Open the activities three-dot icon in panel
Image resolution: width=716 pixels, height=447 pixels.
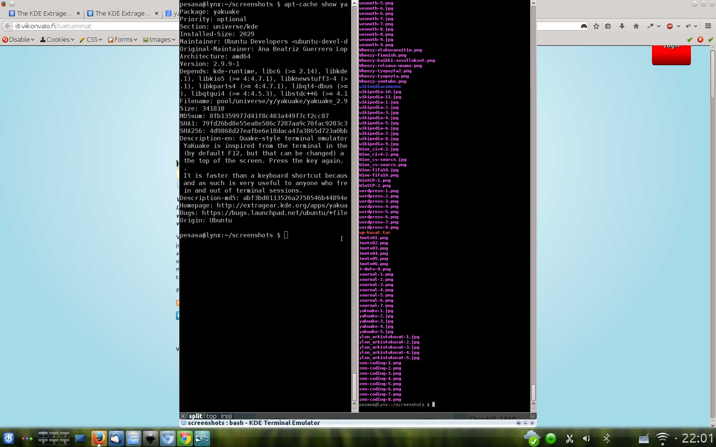[x=27, y=439]
